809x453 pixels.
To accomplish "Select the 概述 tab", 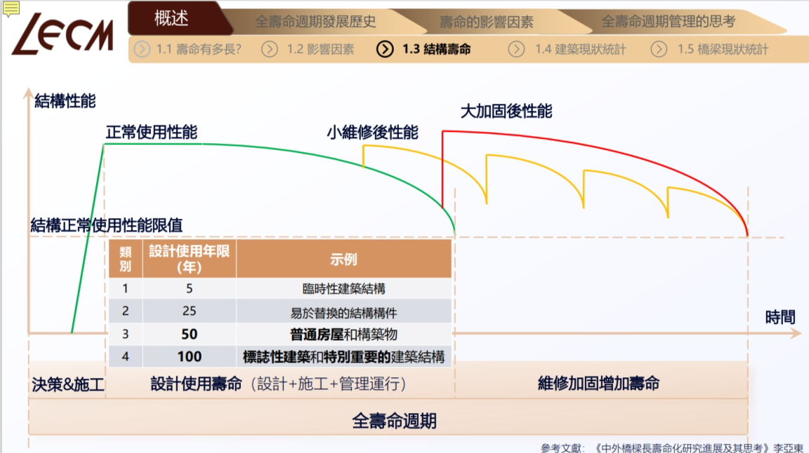I will point(171,18).
